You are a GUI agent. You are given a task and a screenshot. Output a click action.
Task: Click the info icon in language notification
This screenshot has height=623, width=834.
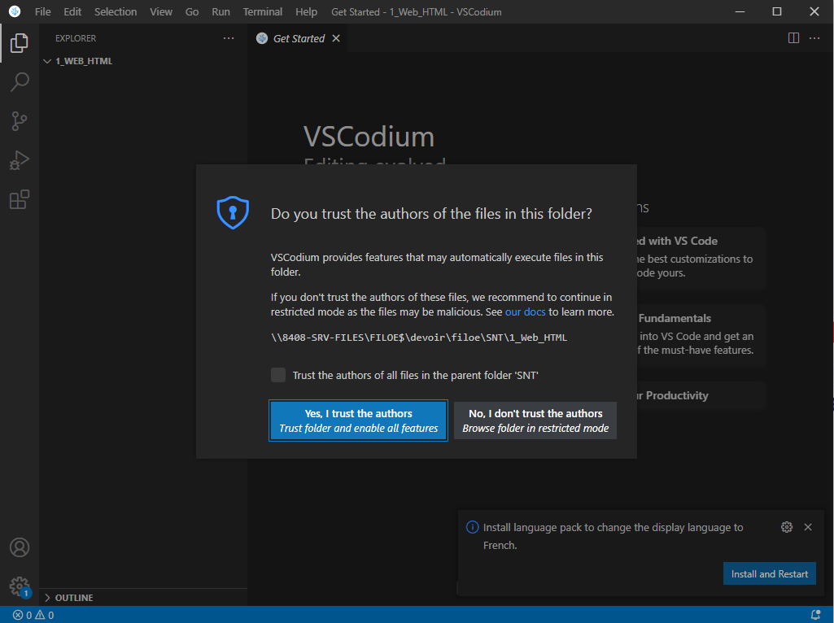[x=472, y=527]
